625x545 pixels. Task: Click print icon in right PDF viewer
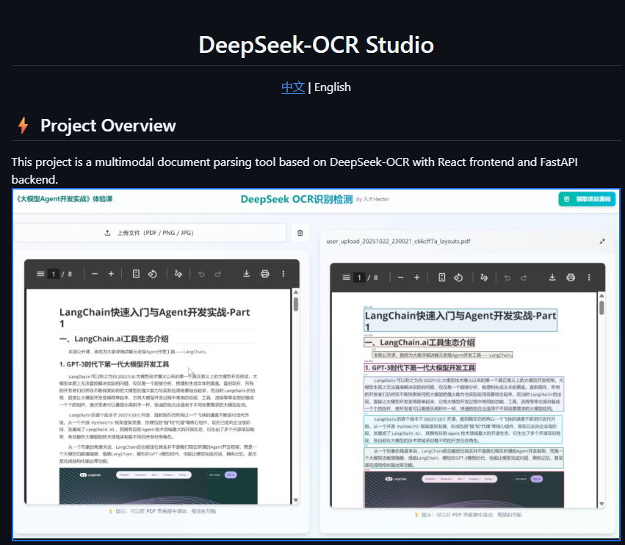(x=571, y=278)
